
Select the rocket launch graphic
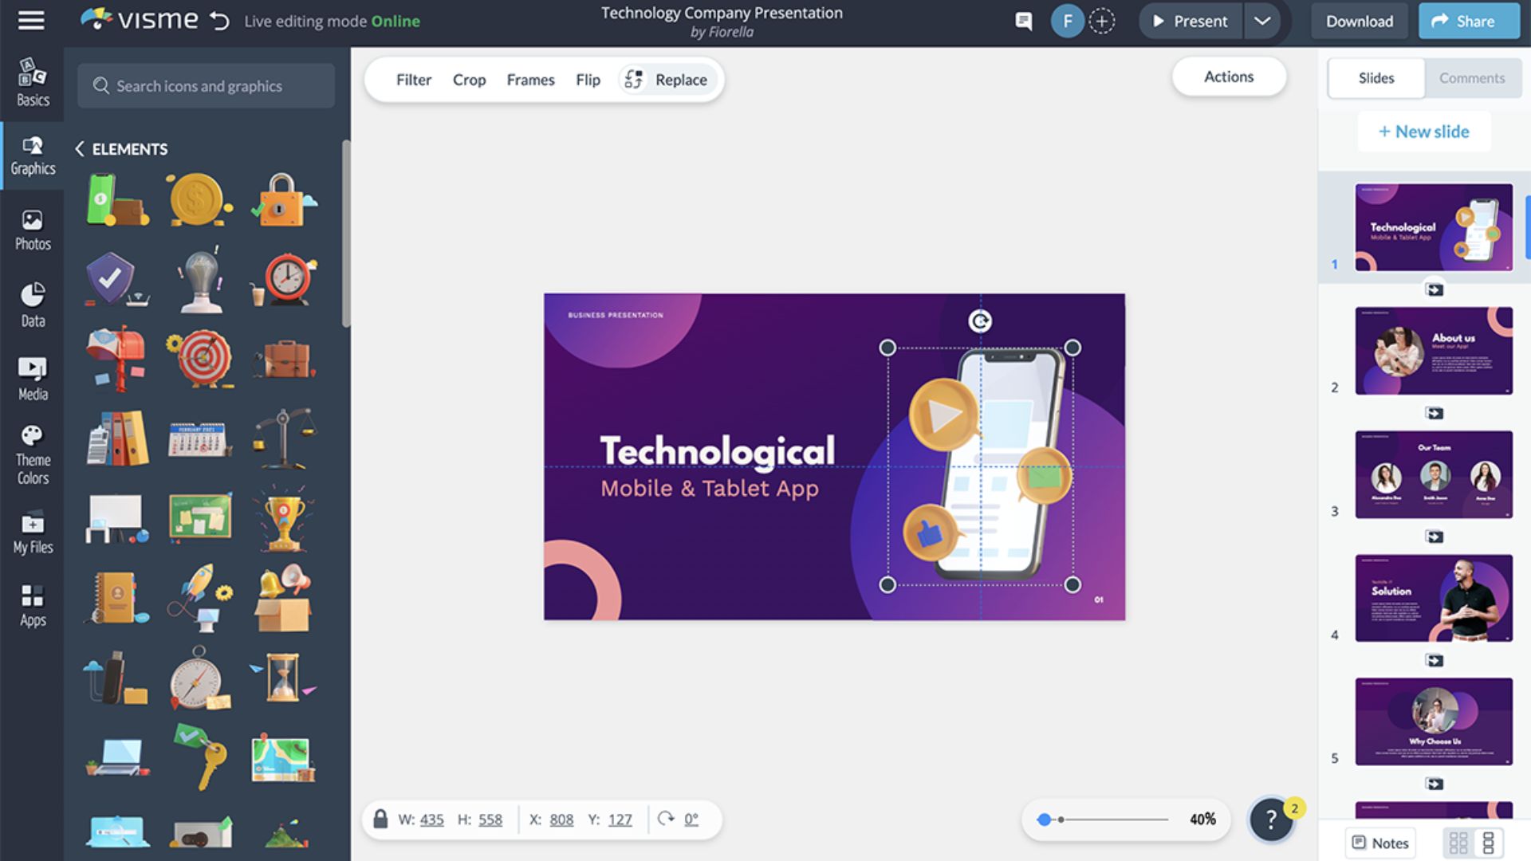pyautogui.click(x=199, y=598)
